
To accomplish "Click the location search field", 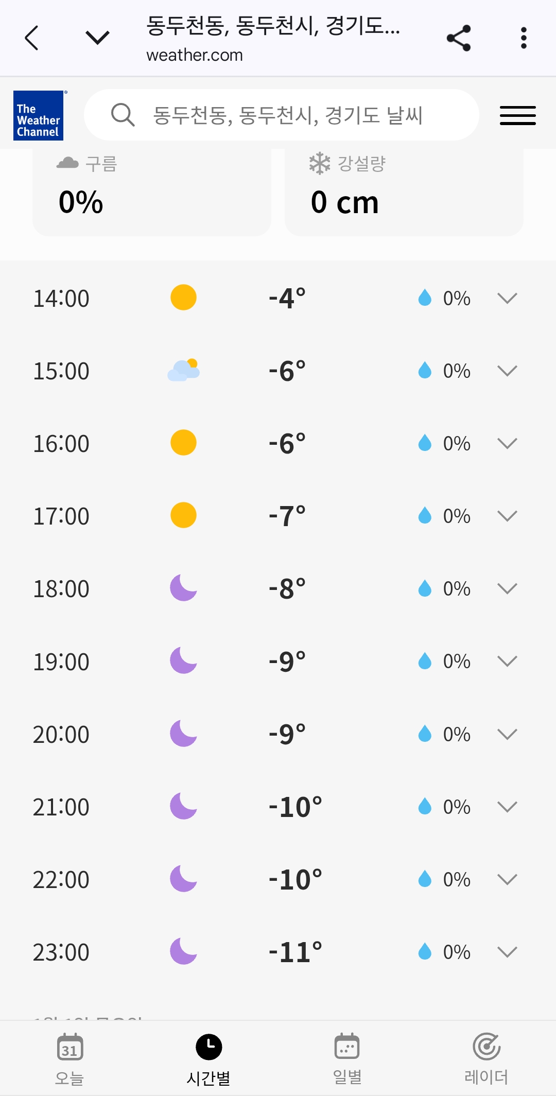I will pos(287,115).
